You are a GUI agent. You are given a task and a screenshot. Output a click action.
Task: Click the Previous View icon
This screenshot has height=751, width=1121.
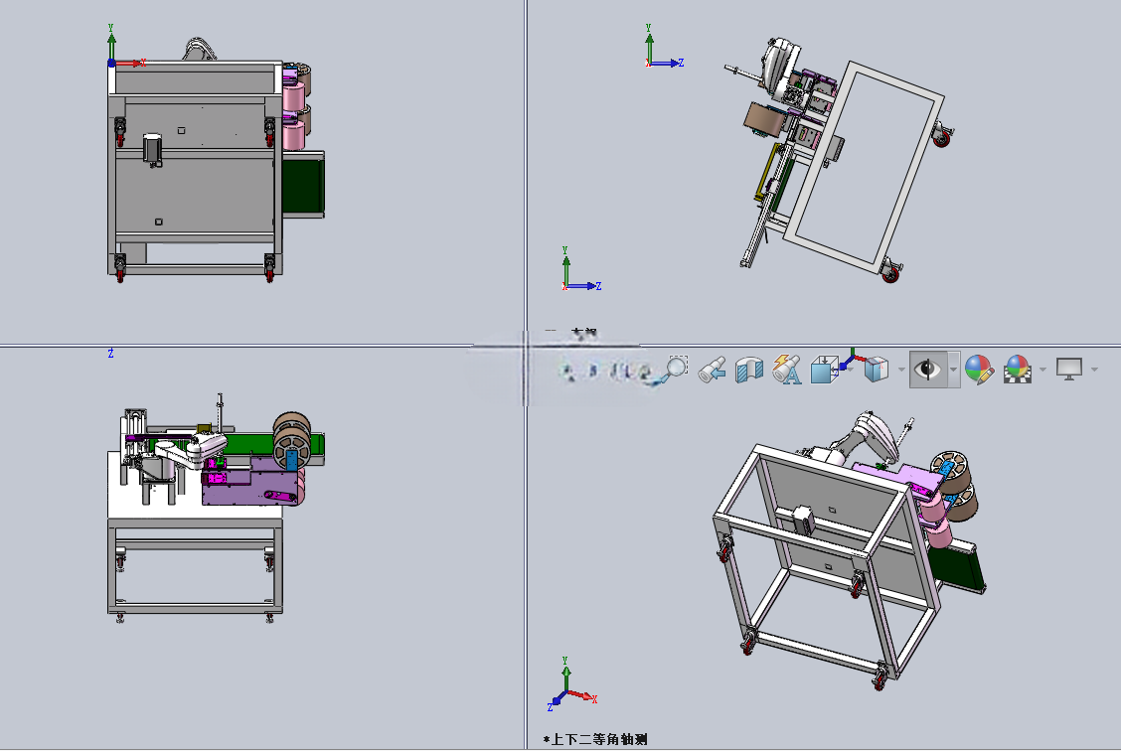tap(713, 371)
